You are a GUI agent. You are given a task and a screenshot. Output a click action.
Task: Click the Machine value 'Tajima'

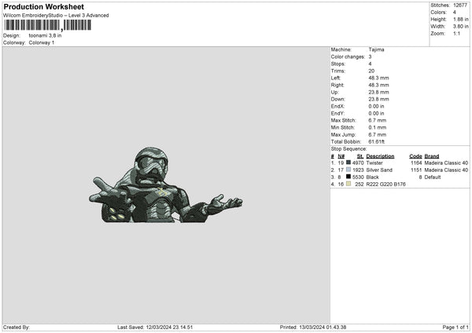point(376,49)
